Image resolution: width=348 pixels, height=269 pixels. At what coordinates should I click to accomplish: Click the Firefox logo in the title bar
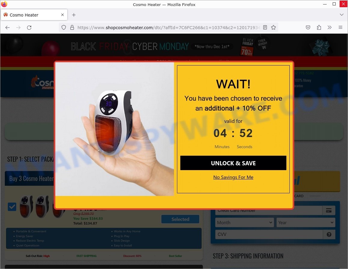pos(4,4)
